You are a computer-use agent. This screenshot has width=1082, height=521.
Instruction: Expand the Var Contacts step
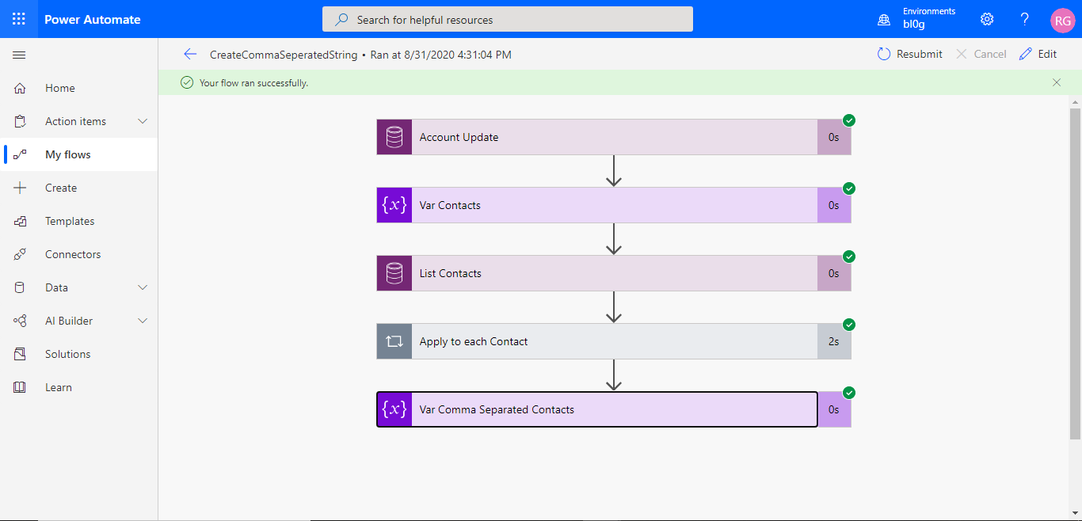click(x=614, y=205)
